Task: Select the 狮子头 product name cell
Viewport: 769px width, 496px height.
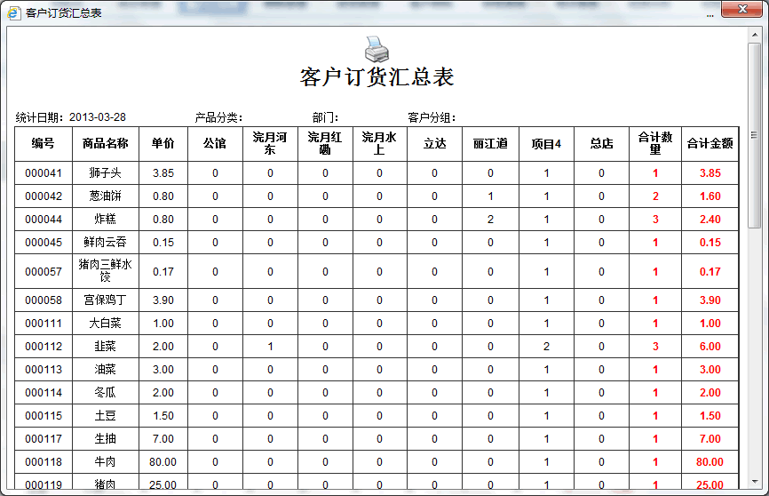Action: click(106, 172)
